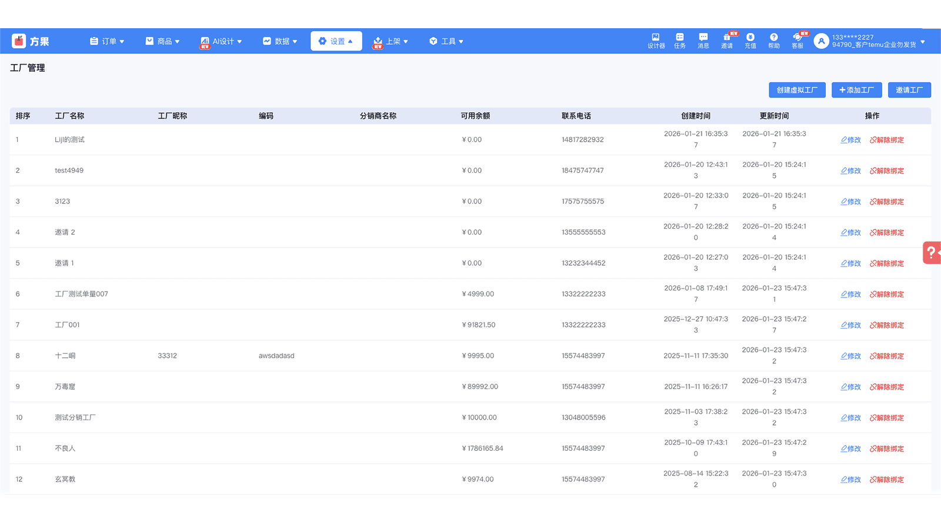
Task: Edit the 邀请 1 factory row
Action: [850, 263]
